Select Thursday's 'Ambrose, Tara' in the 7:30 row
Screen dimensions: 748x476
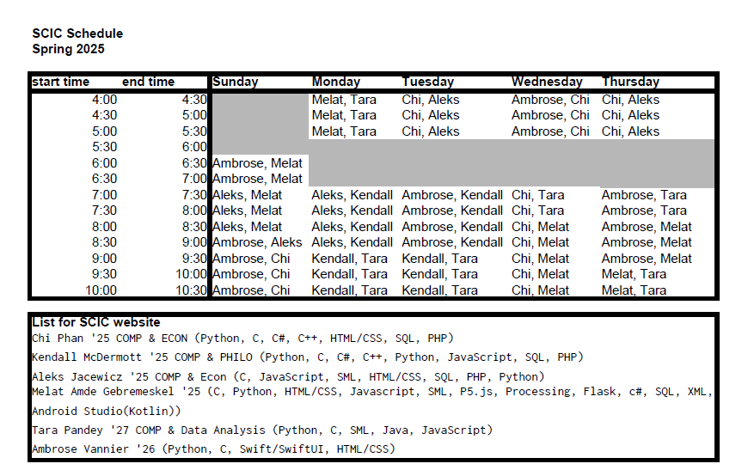(x=644, y=211)
